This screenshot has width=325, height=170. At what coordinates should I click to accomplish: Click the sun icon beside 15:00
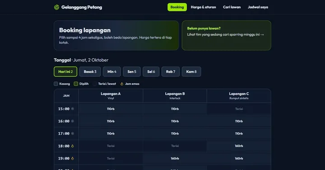(x=72, y=109)
